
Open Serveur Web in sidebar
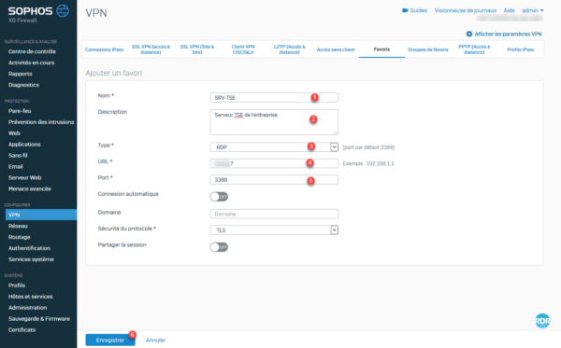24,177
